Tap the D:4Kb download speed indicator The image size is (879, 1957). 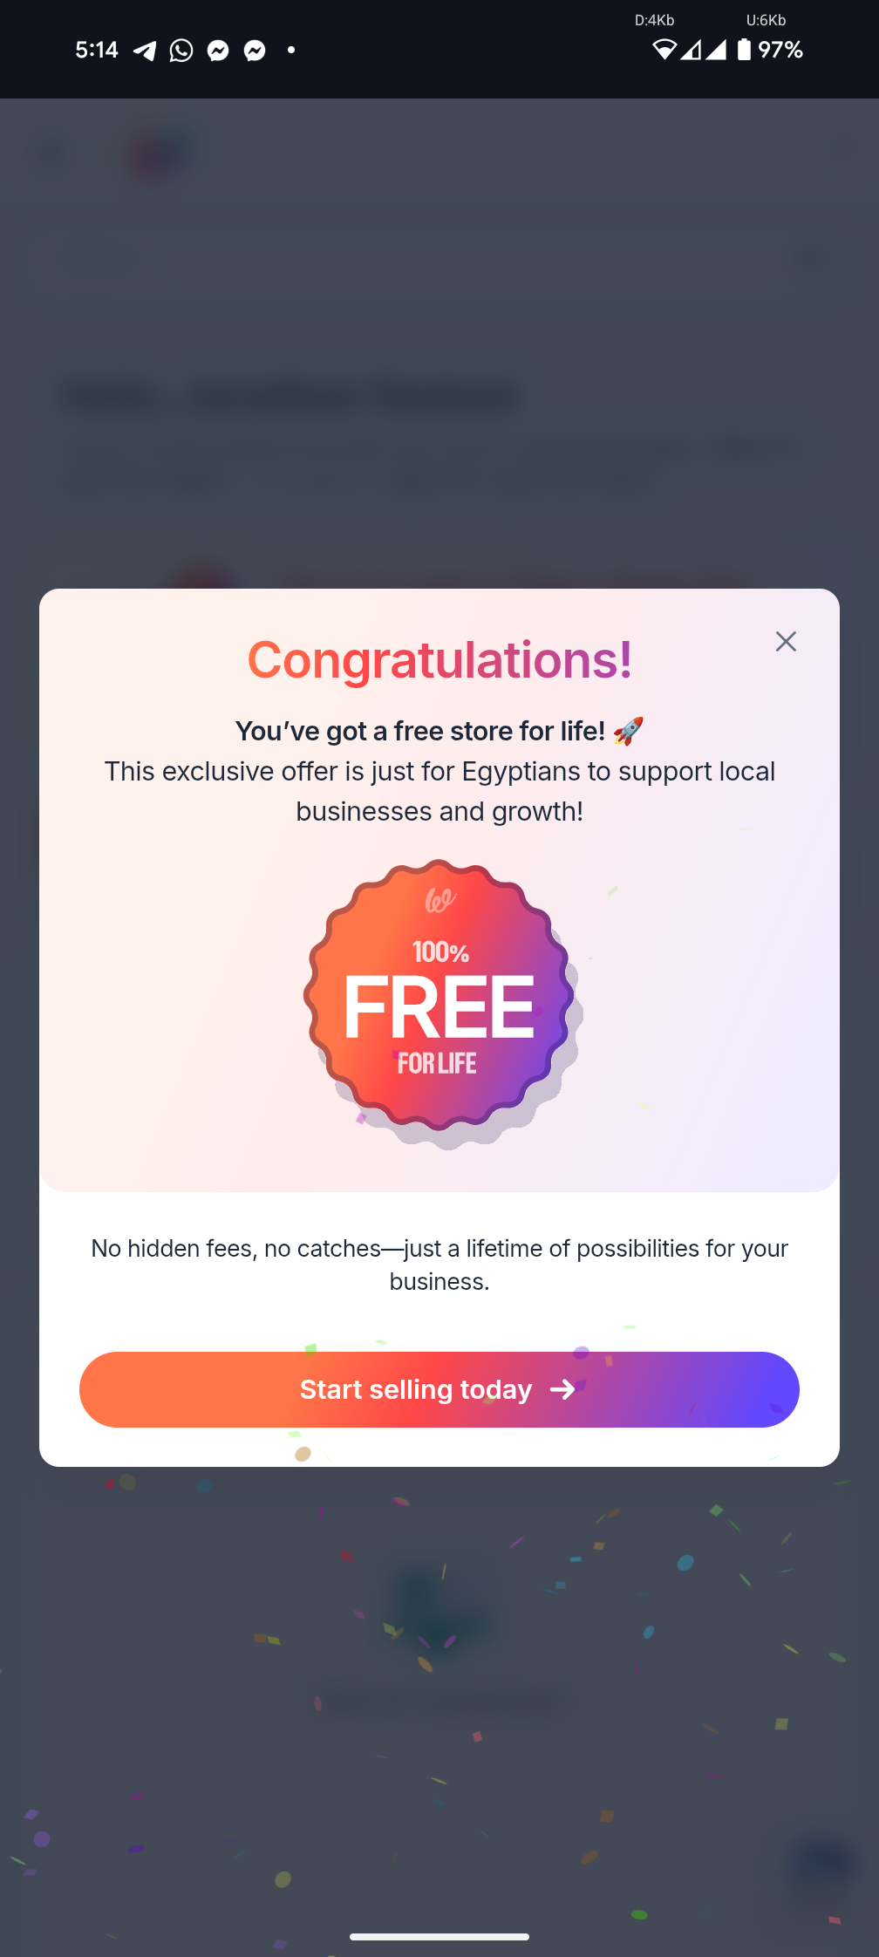click(x=654, y=20)
